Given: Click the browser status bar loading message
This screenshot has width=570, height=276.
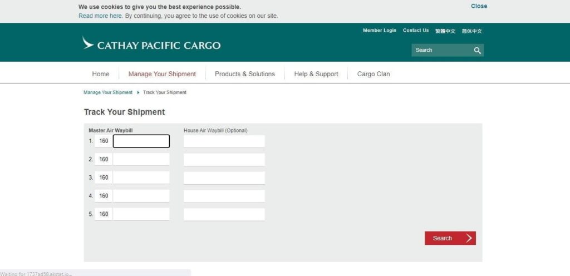Looking at the screenshot, I should point(36,274).
